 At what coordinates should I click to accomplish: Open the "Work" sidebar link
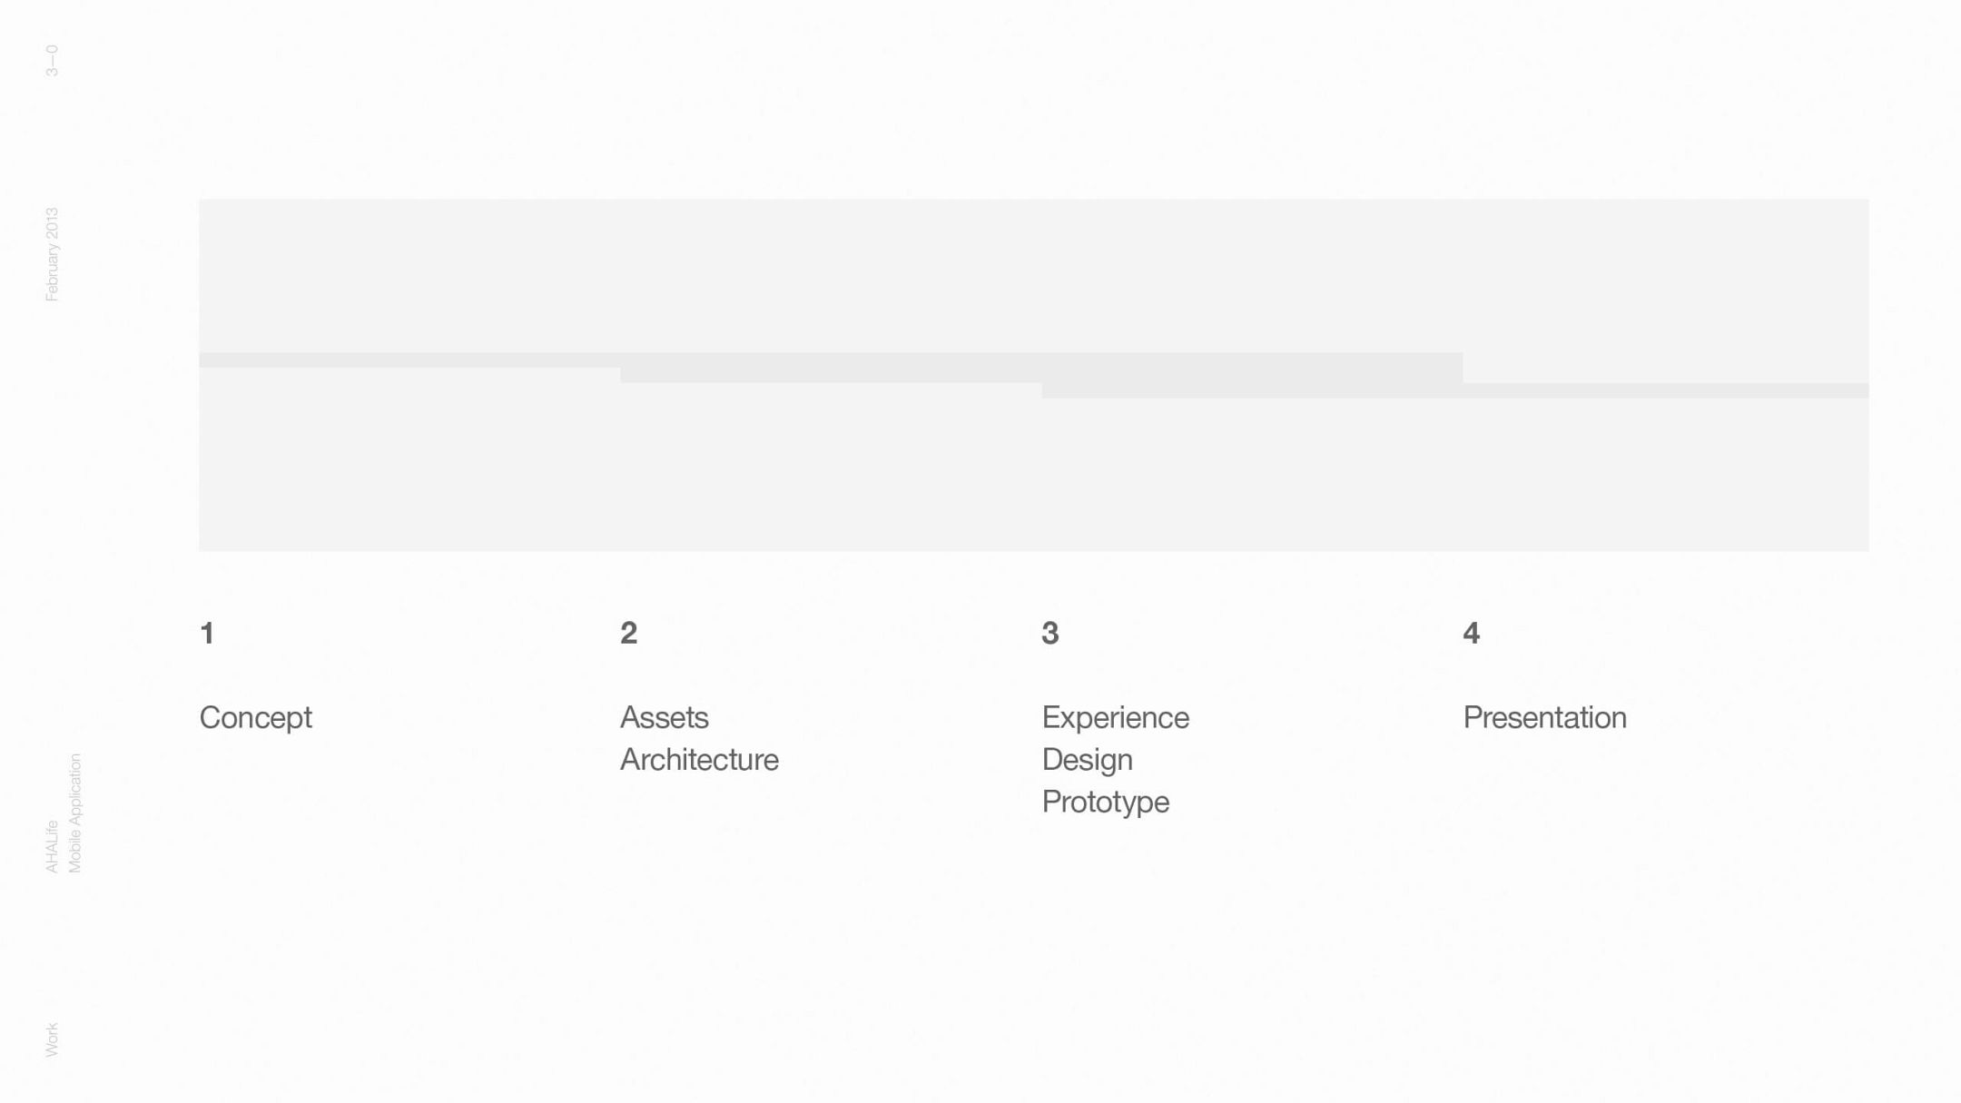point(52,1039)
